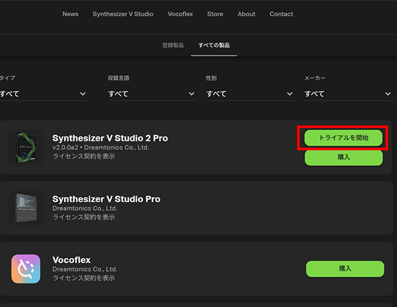Expand the 収録言語 filter dropdown
The image size is (397, 307).
(152, 94)
